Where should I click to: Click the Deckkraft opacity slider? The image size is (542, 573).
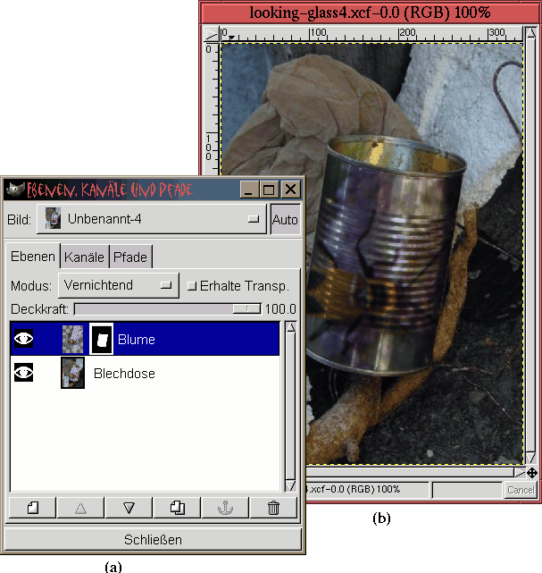pos(167,308)
